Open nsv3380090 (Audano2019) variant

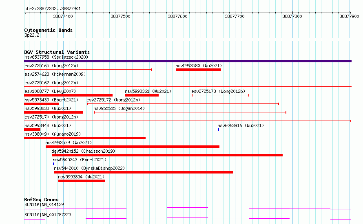pos(53,134)
